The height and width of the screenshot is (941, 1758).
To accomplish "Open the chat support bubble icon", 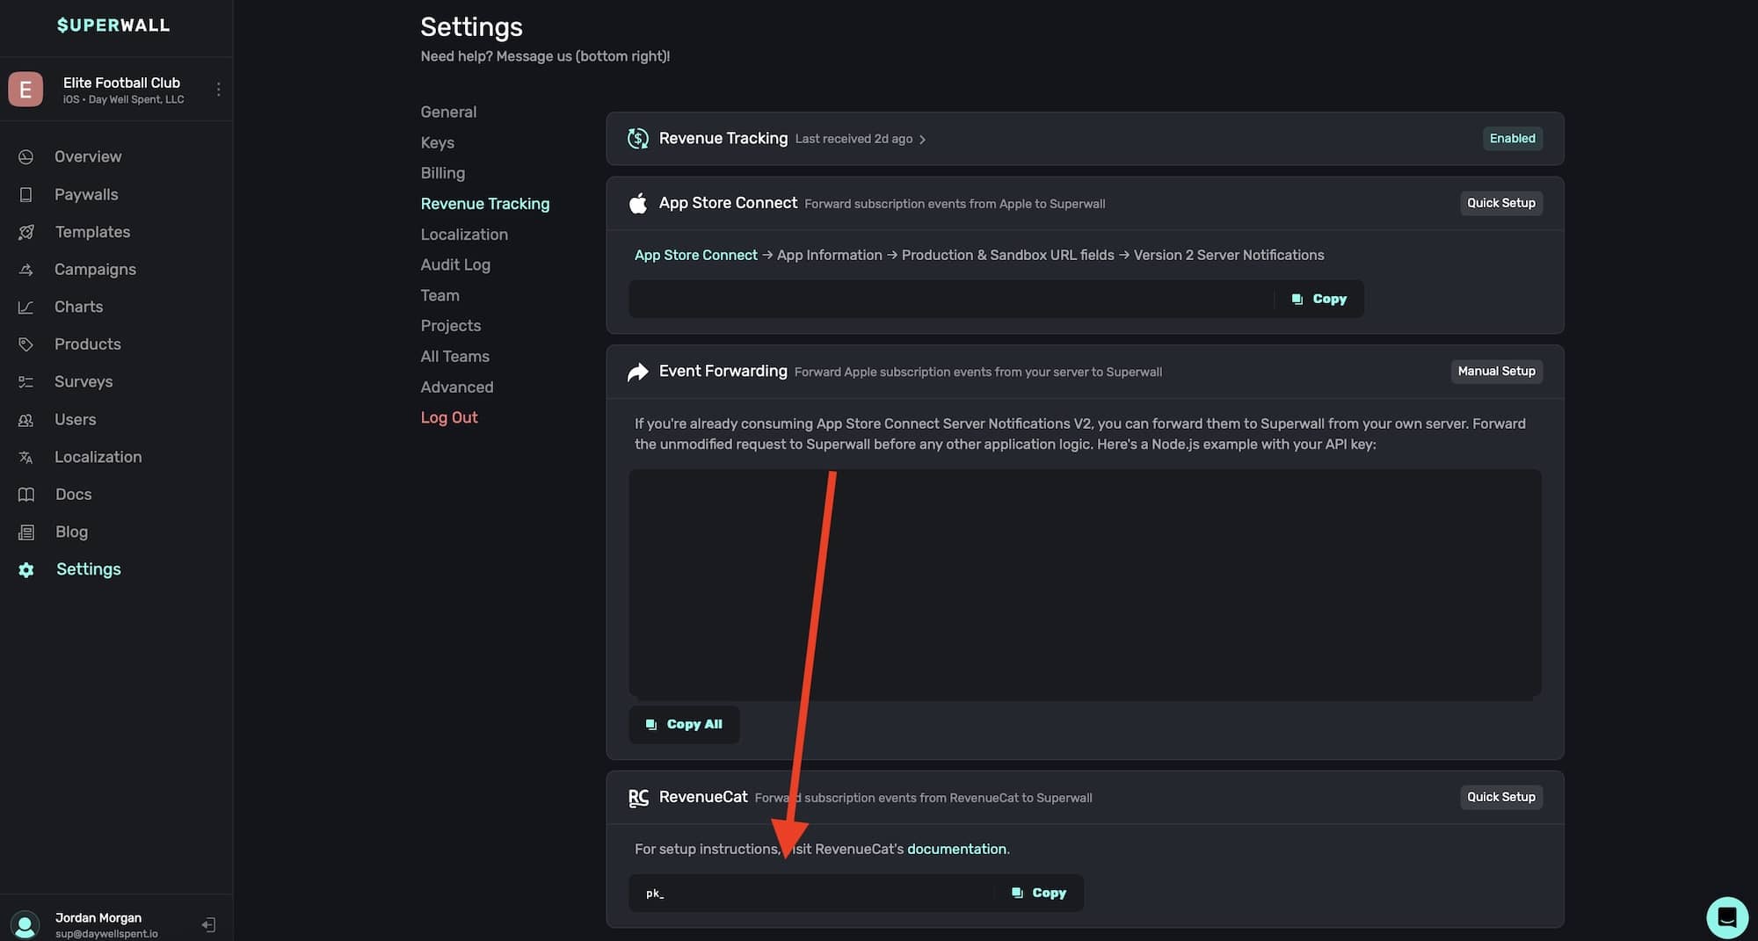I will click(1726, 917).
